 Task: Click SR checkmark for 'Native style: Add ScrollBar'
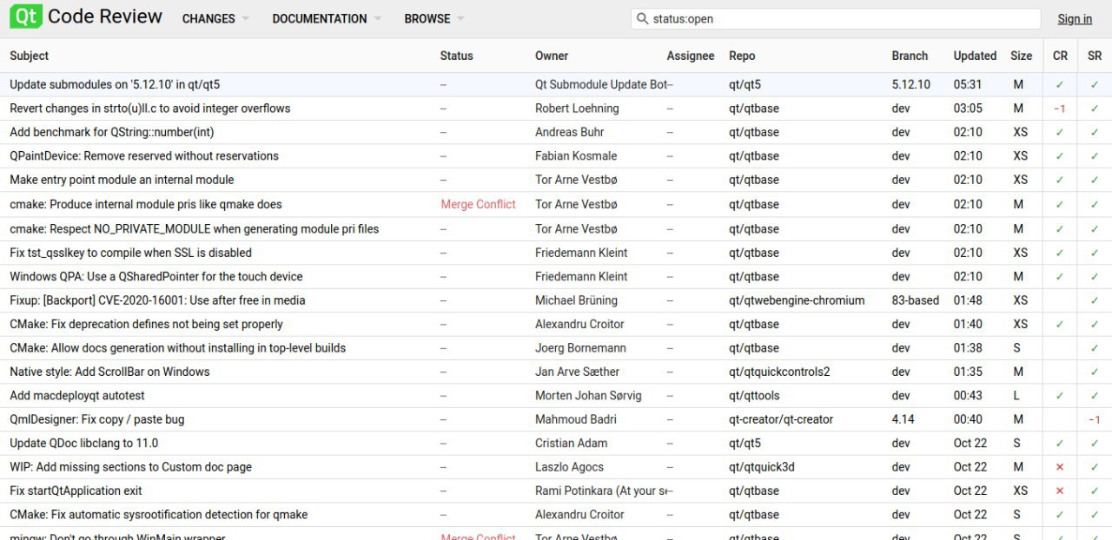pyautogui.click(x=1095, y=372)
